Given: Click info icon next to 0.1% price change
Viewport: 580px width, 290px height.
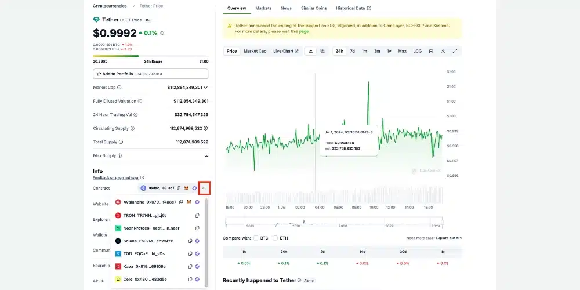Looking at the screenshot, I should (x=162, y=33).
